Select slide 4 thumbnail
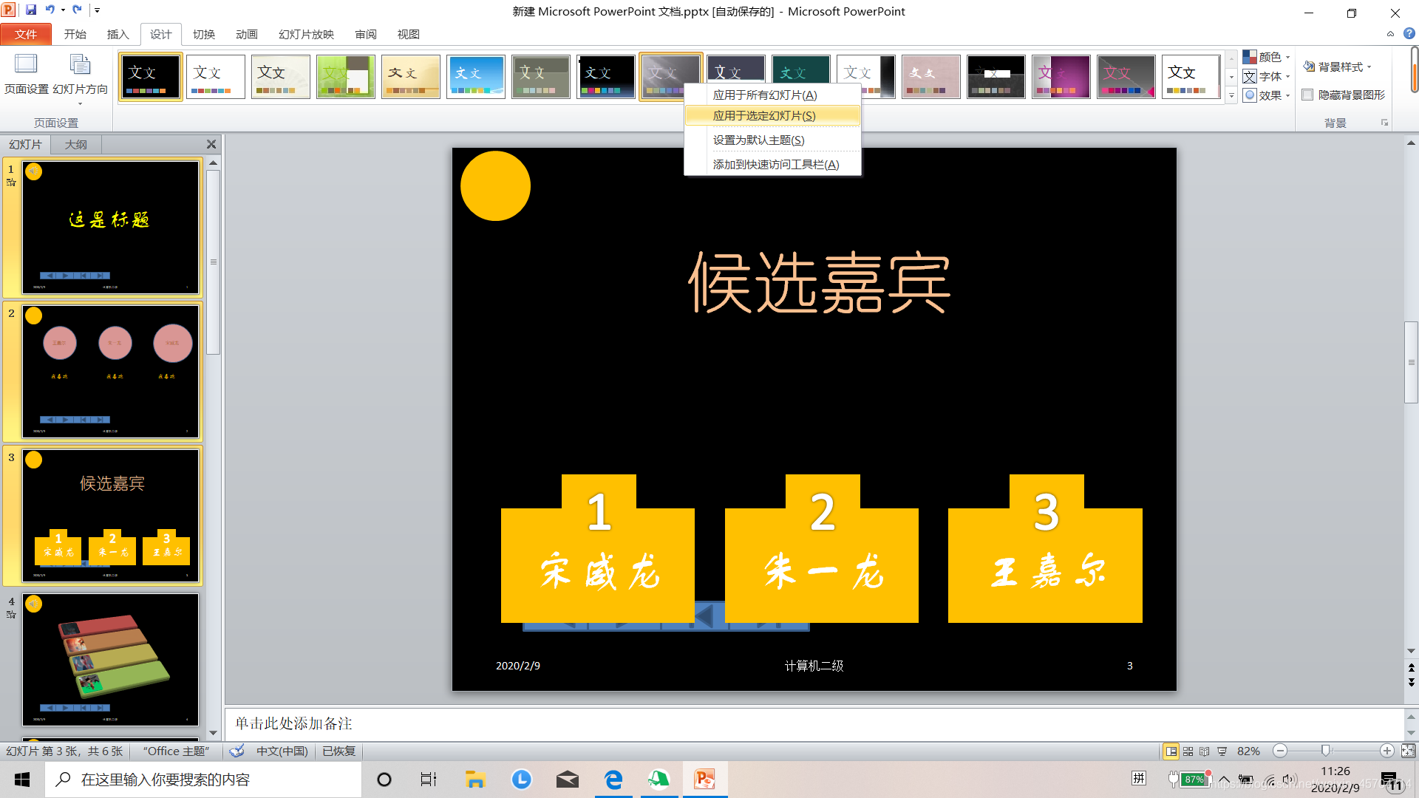 (111, 659)
